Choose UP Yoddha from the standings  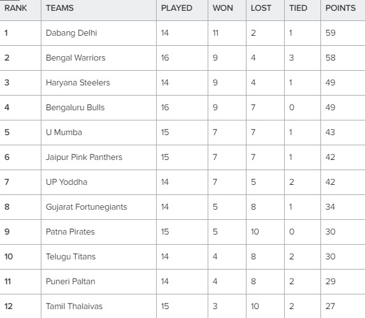pos(67,182)
